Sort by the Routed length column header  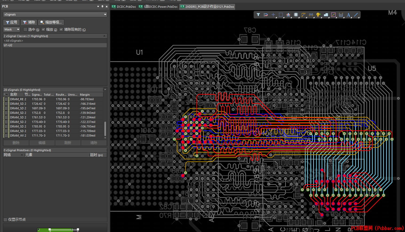click(x=61, y=95)
